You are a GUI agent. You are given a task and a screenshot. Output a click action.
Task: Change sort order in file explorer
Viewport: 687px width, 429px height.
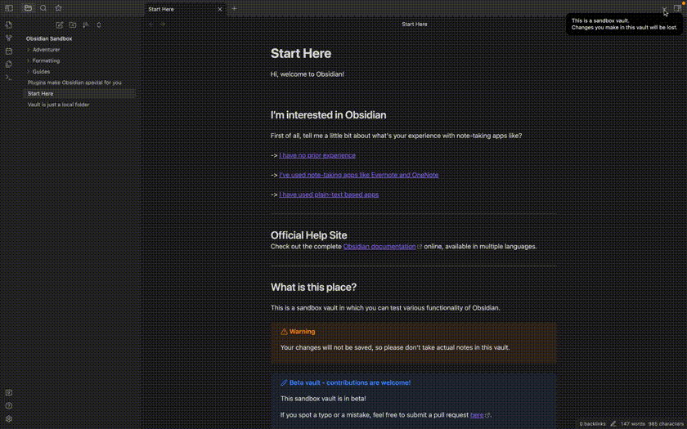point(86,25)
